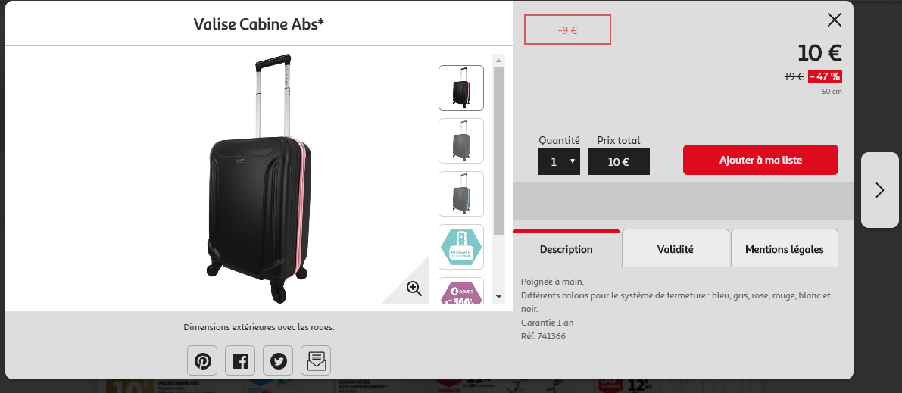Viewport: 902px width, 393px height.
Task: Open the Mentions légales tab
Action: 784,249
